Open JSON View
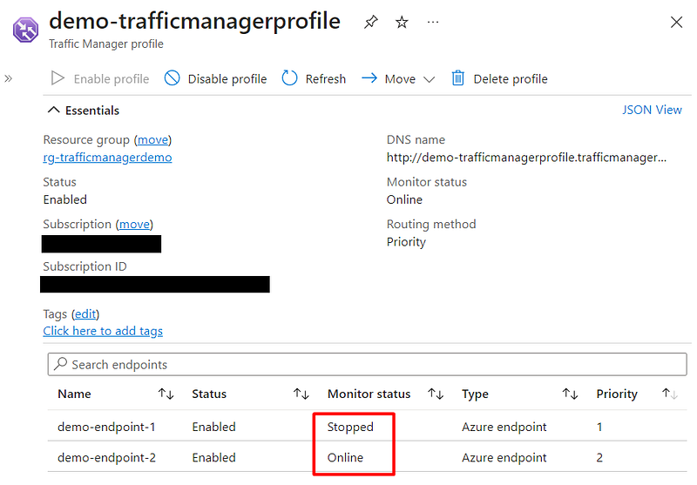This screenshot has height=485, width=697. (x=652, y=110)
